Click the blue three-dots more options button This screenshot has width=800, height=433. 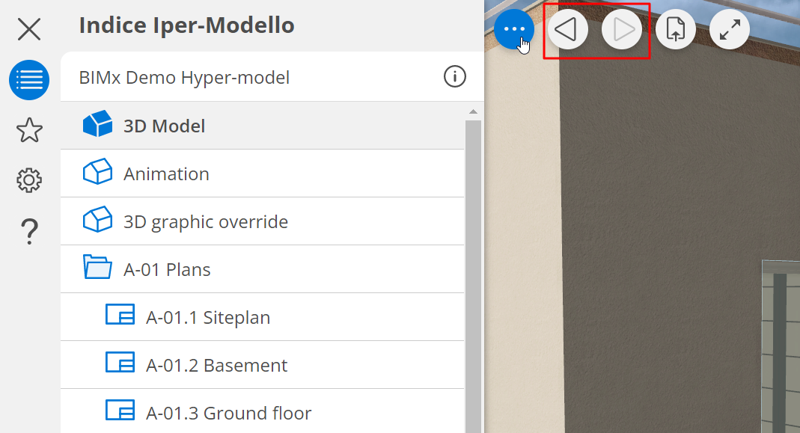(514, 30)
